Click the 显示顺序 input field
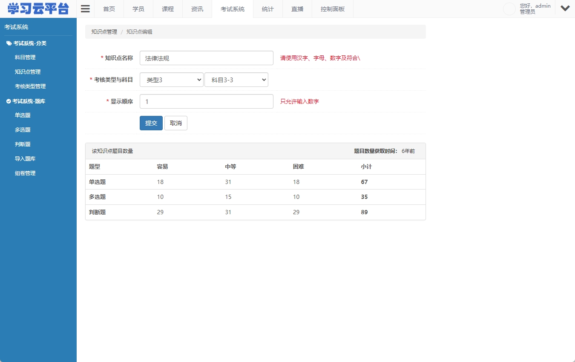The width and height of the screenshot is (575, 362). (x=206, y=101)
